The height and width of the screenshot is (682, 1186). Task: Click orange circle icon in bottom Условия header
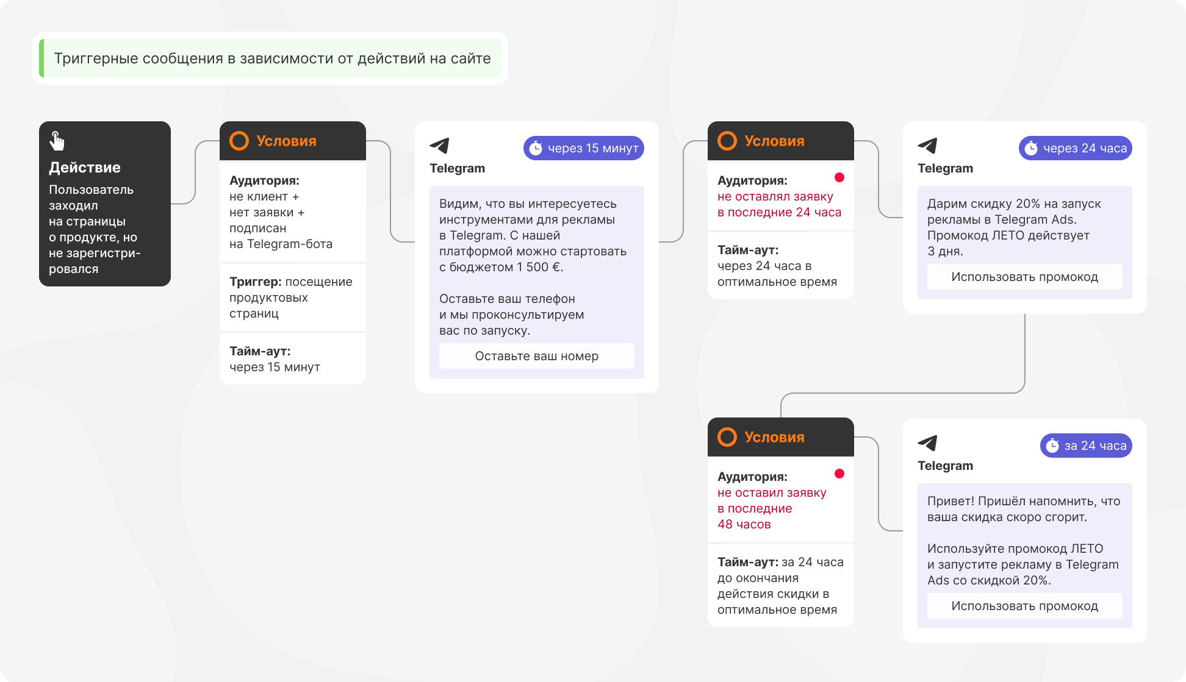[727, 437]
